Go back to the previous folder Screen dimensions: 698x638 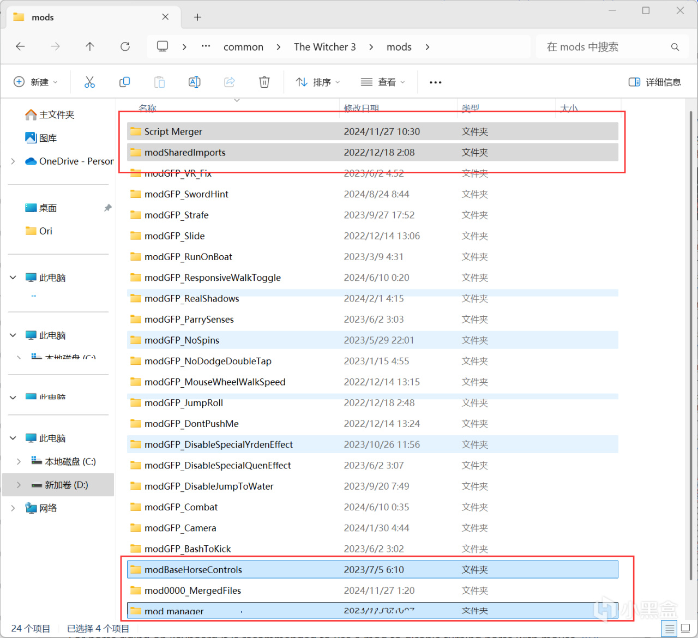pos(21,47)
